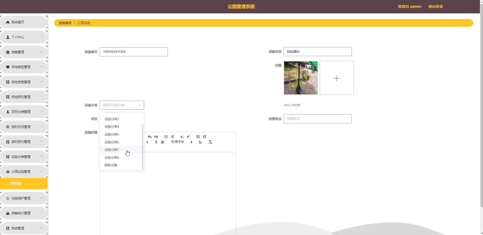Expand the 场地信息管理 menu arrow
Screen dimensions: 483x235
point(42,82)
